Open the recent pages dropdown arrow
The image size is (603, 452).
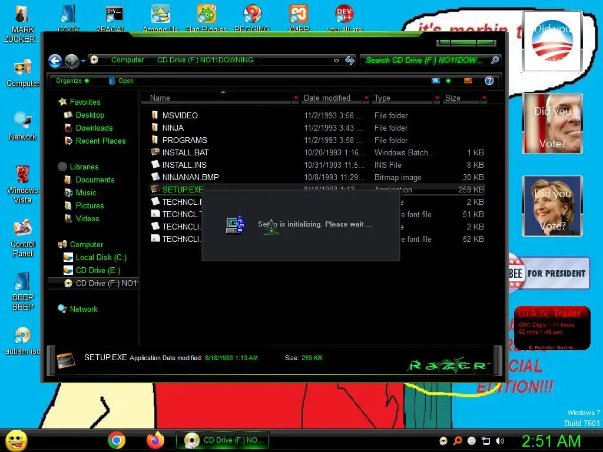point(83,61)
